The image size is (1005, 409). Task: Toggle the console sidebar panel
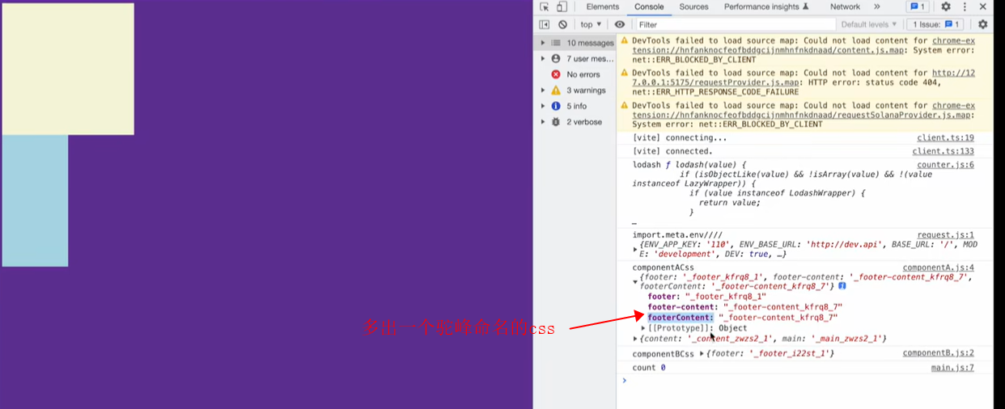click(x=545, y=24)
